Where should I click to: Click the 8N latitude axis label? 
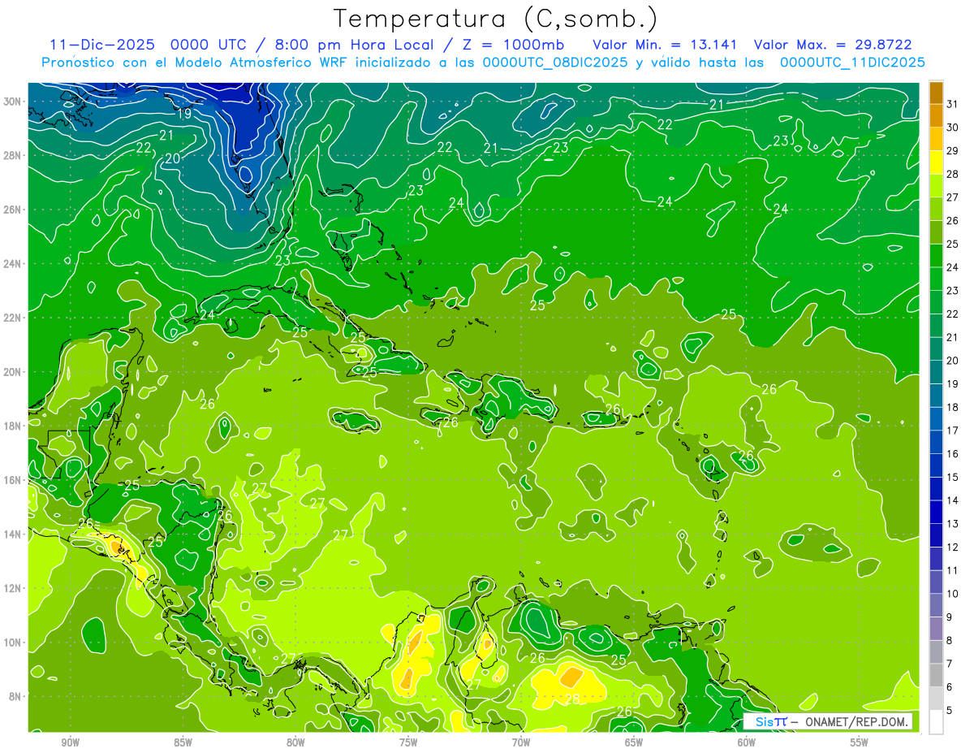pos(15,696)
